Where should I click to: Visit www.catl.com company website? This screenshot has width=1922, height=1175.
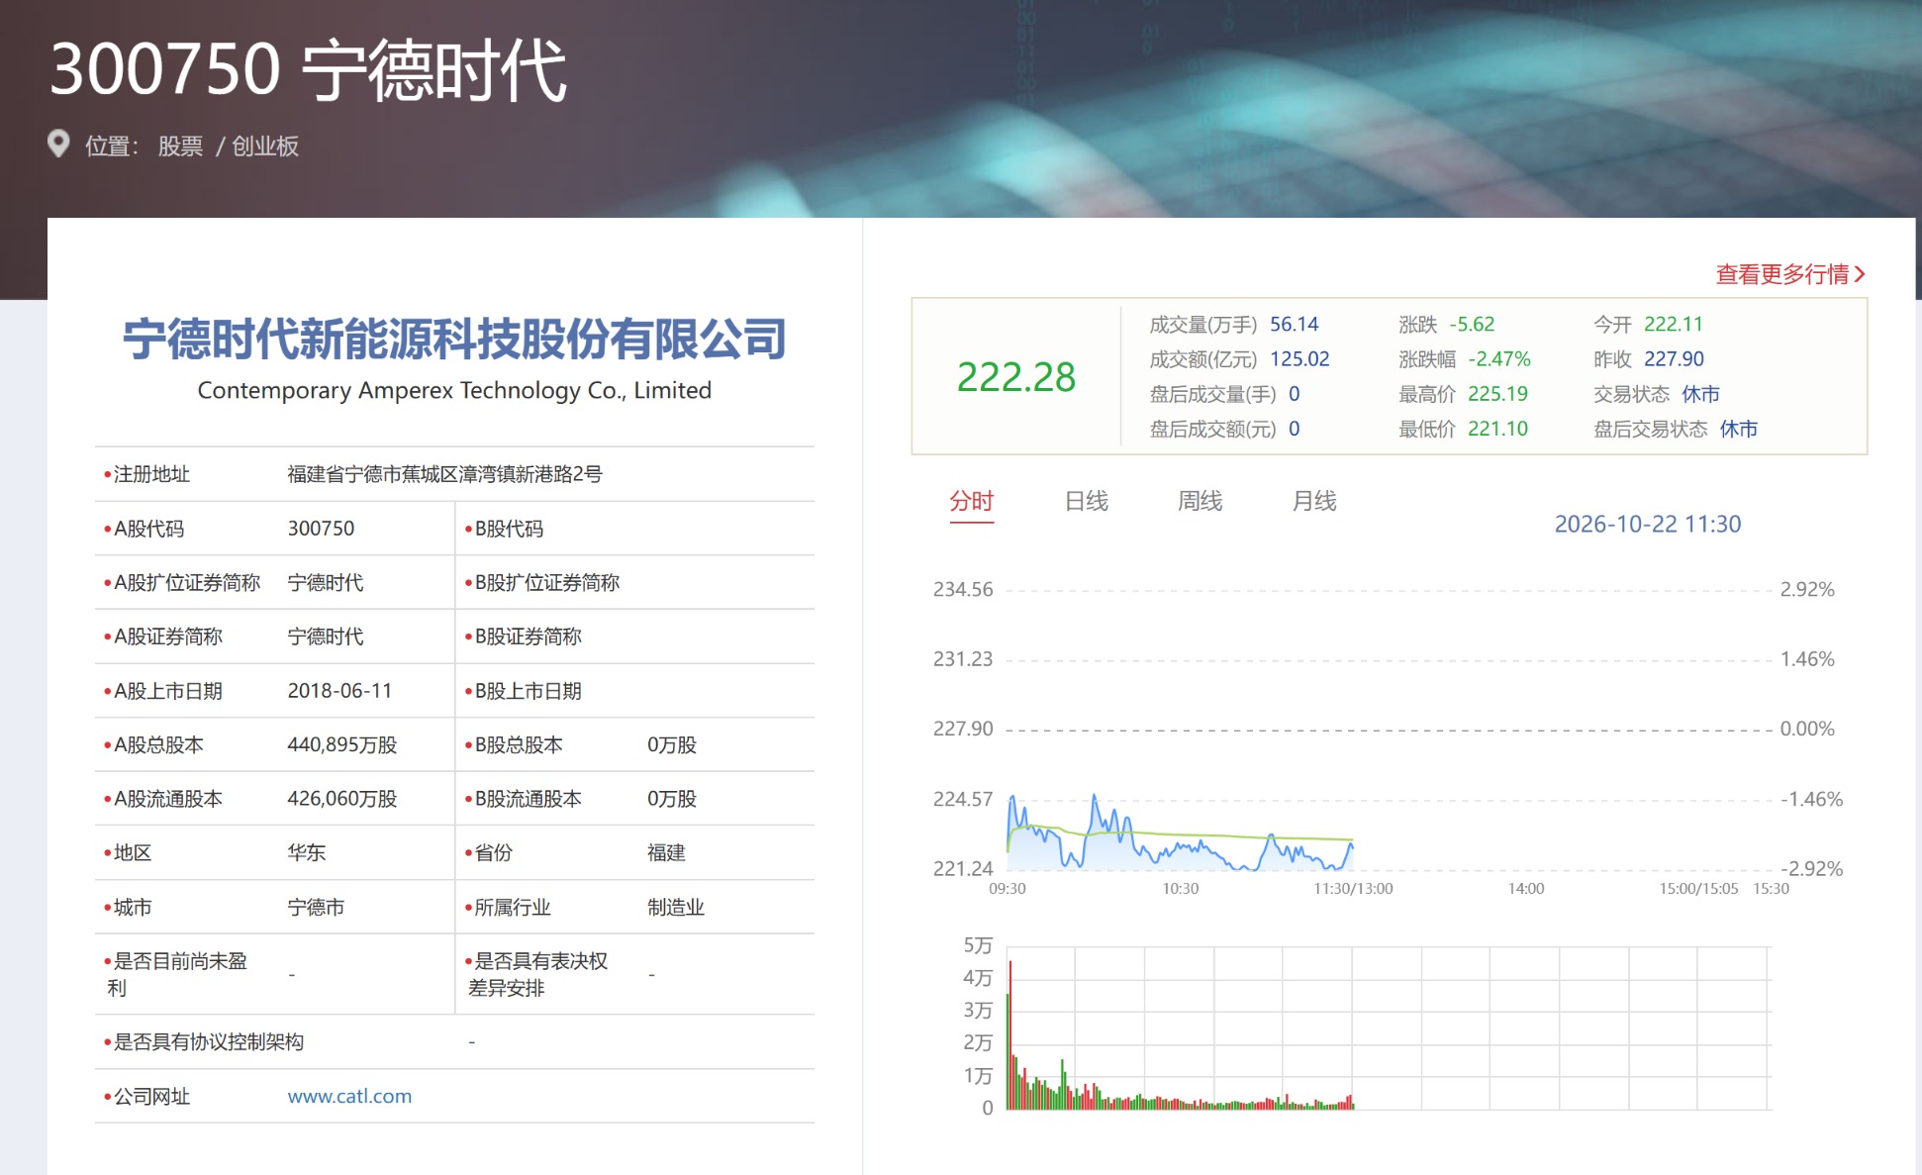(x=349, y=1096)
